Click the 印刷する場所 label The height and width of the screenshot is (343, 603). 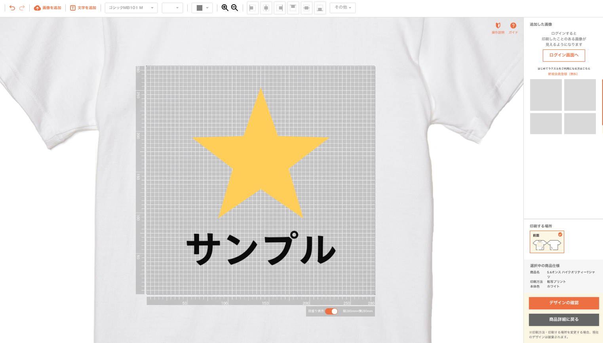click(541, 226)
